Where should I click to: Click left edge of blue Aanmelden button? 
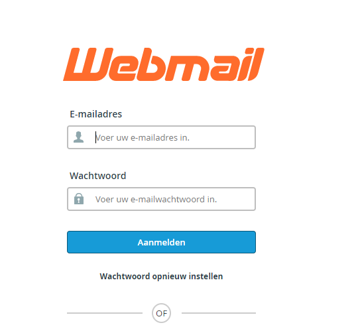coord(71,242)
